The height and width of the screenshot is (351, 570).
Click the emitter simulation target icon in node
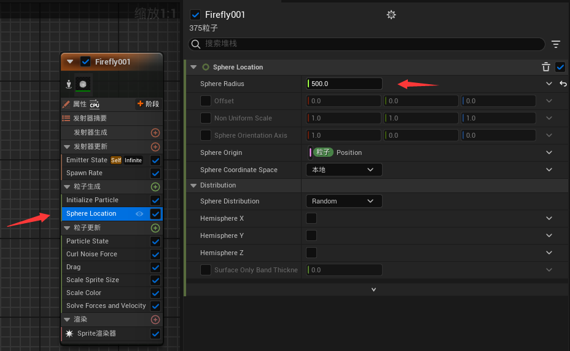68,84
